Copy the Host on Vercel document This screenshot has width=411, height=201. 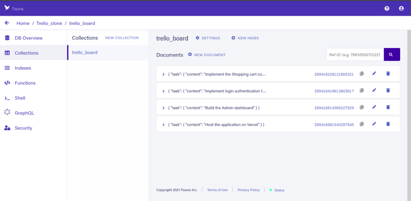click(x=362, y=124)
